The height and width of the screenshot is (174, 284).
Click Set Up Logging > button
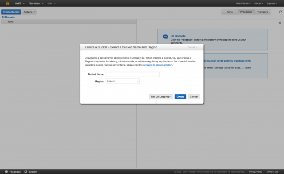161,97
